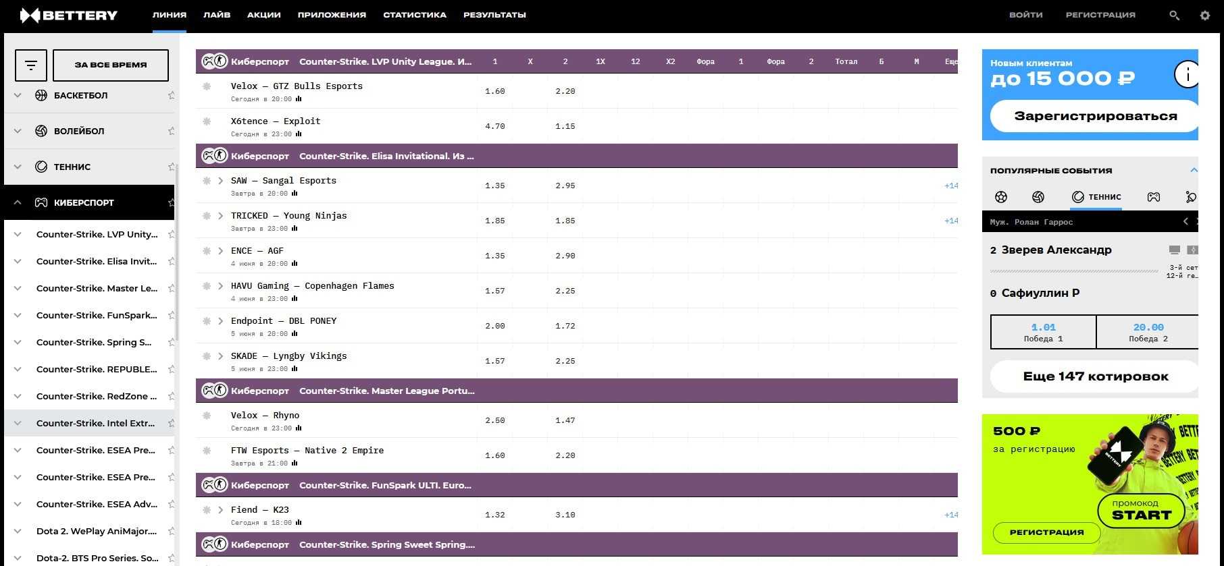Open the Линия tab
The width and height of the screenshot is (1224, 566).
pyautogui.click(x=170, y=15)
